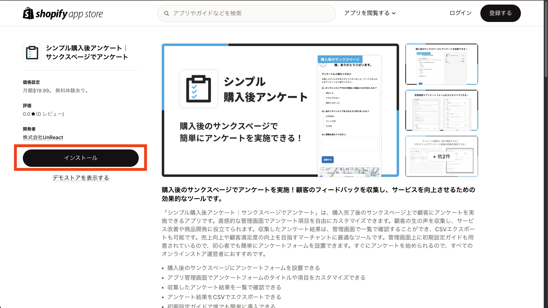Click アプリを閲覧する in the top menu
Viewport: 548px width, 308px height.
pyautogui.click(x=367, y=13)
